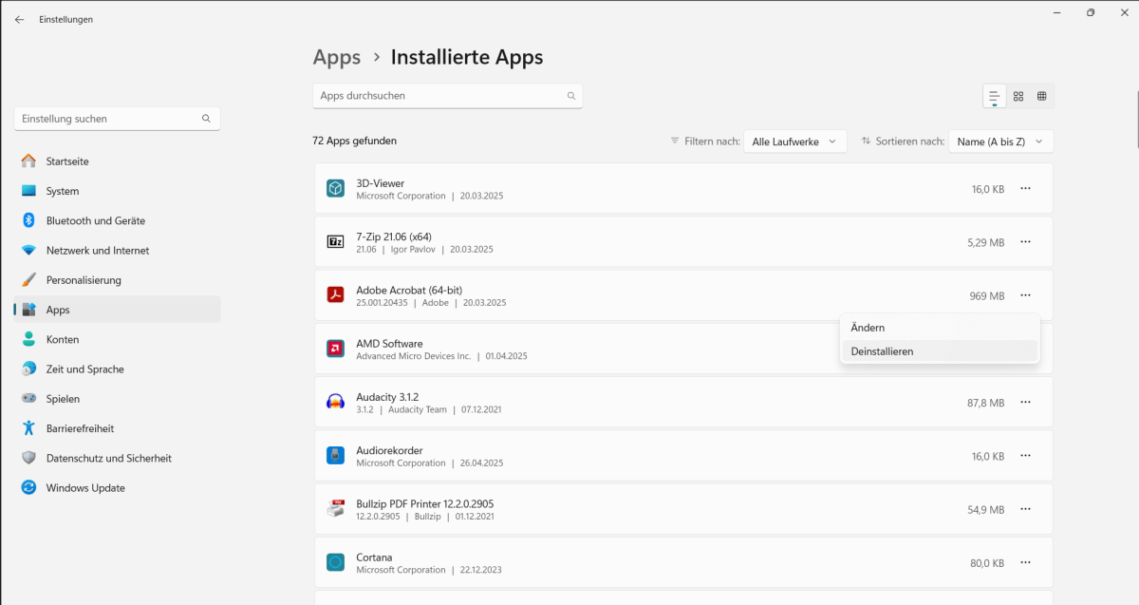Click the Cortana app icon

pyautogui.click(x=335, y=562)
